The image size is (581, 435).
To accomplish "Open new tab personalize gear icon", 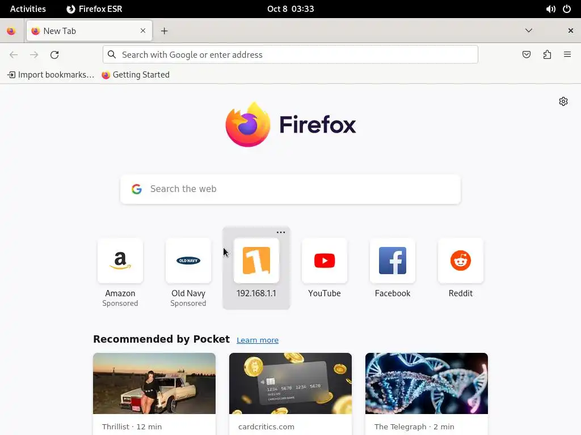I will pos(563,101).
